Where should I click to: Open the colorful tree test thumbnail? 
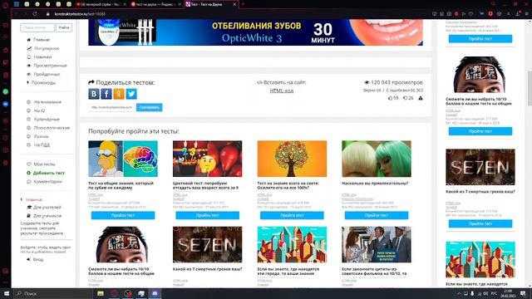(x=292, y=159)
